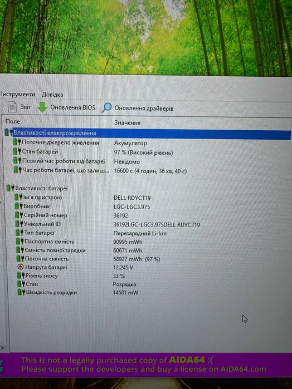
Task: Open the Довідка menu
Action: tap(52, 95)
